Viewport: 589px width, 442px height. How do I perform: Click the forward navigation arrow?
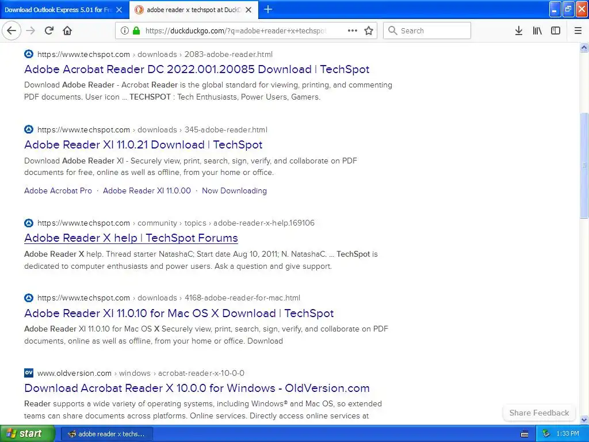pyautogui.click(x=30, y=31)
